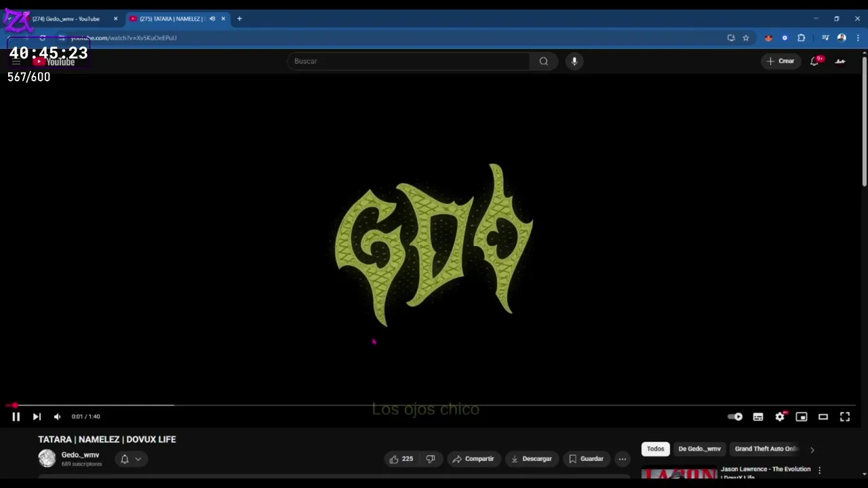The height and width of the screenshot is (488, 868).
Task: Toggle subtitles (CC) in the player
Action: coord(758,417)
